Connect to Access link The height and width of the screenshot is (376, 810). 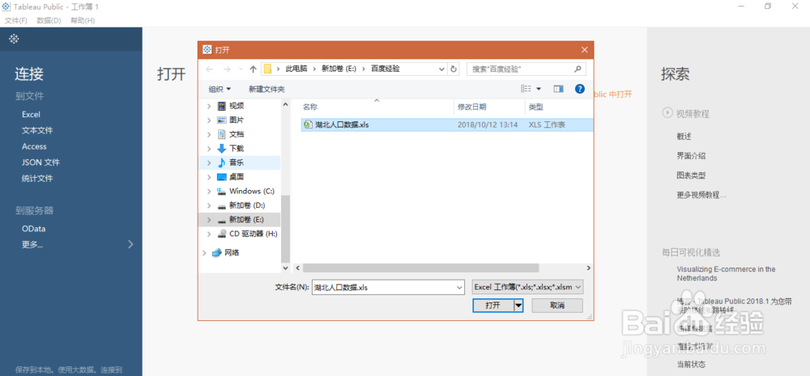tap(34, 146)
